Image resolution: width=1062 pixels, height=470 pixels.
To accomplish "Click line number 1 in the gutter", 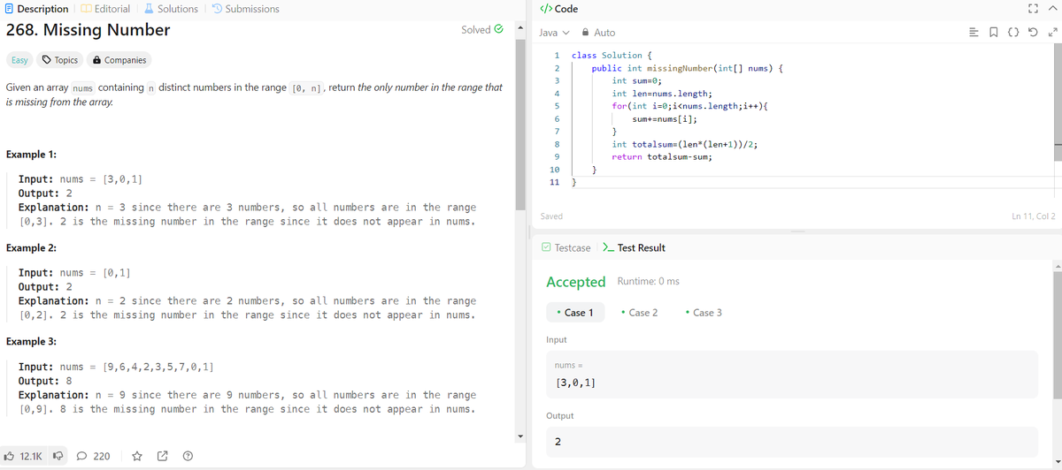I will (557, 56).
